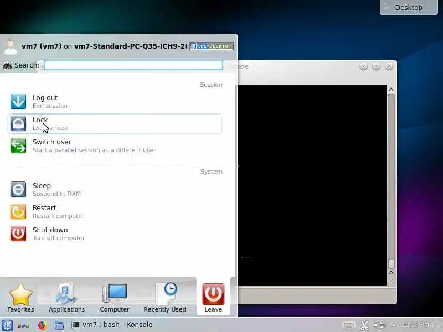Maximize the Konsole window
The width and height of the screenshot is (443, 332).
coord(376,66)
